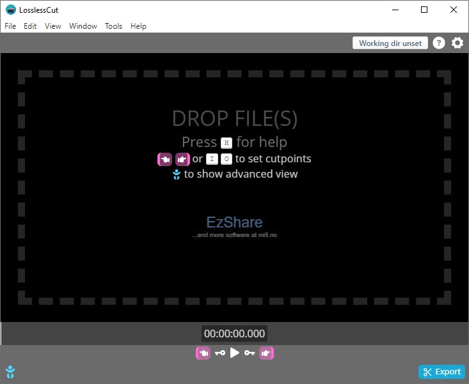
Task: Click the Export button
Action: coord(441,372)
